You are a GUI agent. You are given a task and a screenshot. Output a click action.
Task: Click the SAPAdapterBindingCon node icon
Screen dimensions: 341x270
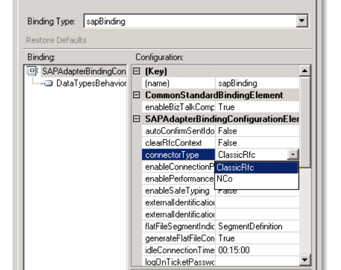click(33, 71)
